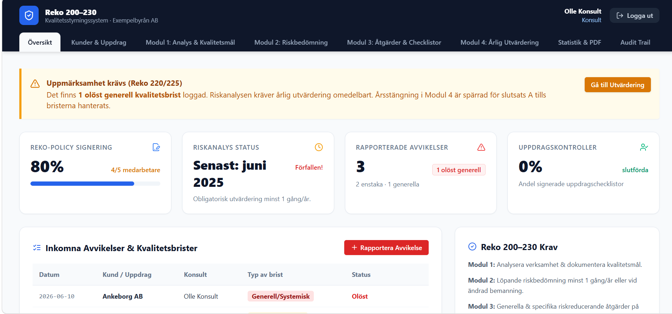Click the Datum column header
This screenshot has height=314, width=672.
click(49, 274)
